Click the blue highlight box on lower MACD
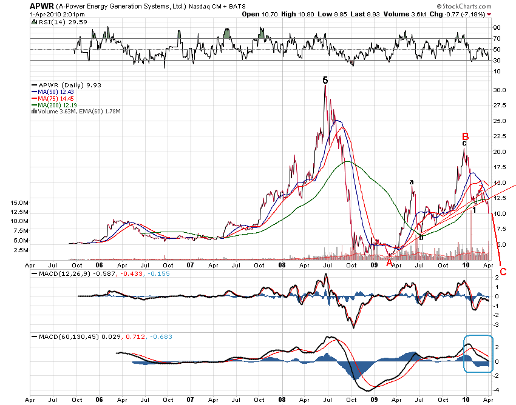This screenshot has height=405, width=516. tap(480, 355)
